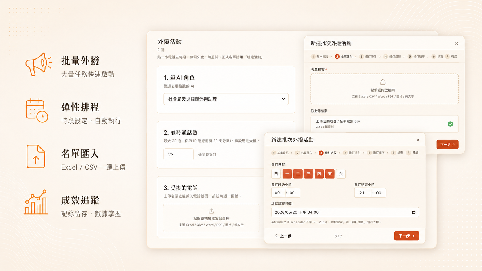Click the 3 / 7 step counter text
The height and width of the screenshot is (271, 482).
point(338,236)
